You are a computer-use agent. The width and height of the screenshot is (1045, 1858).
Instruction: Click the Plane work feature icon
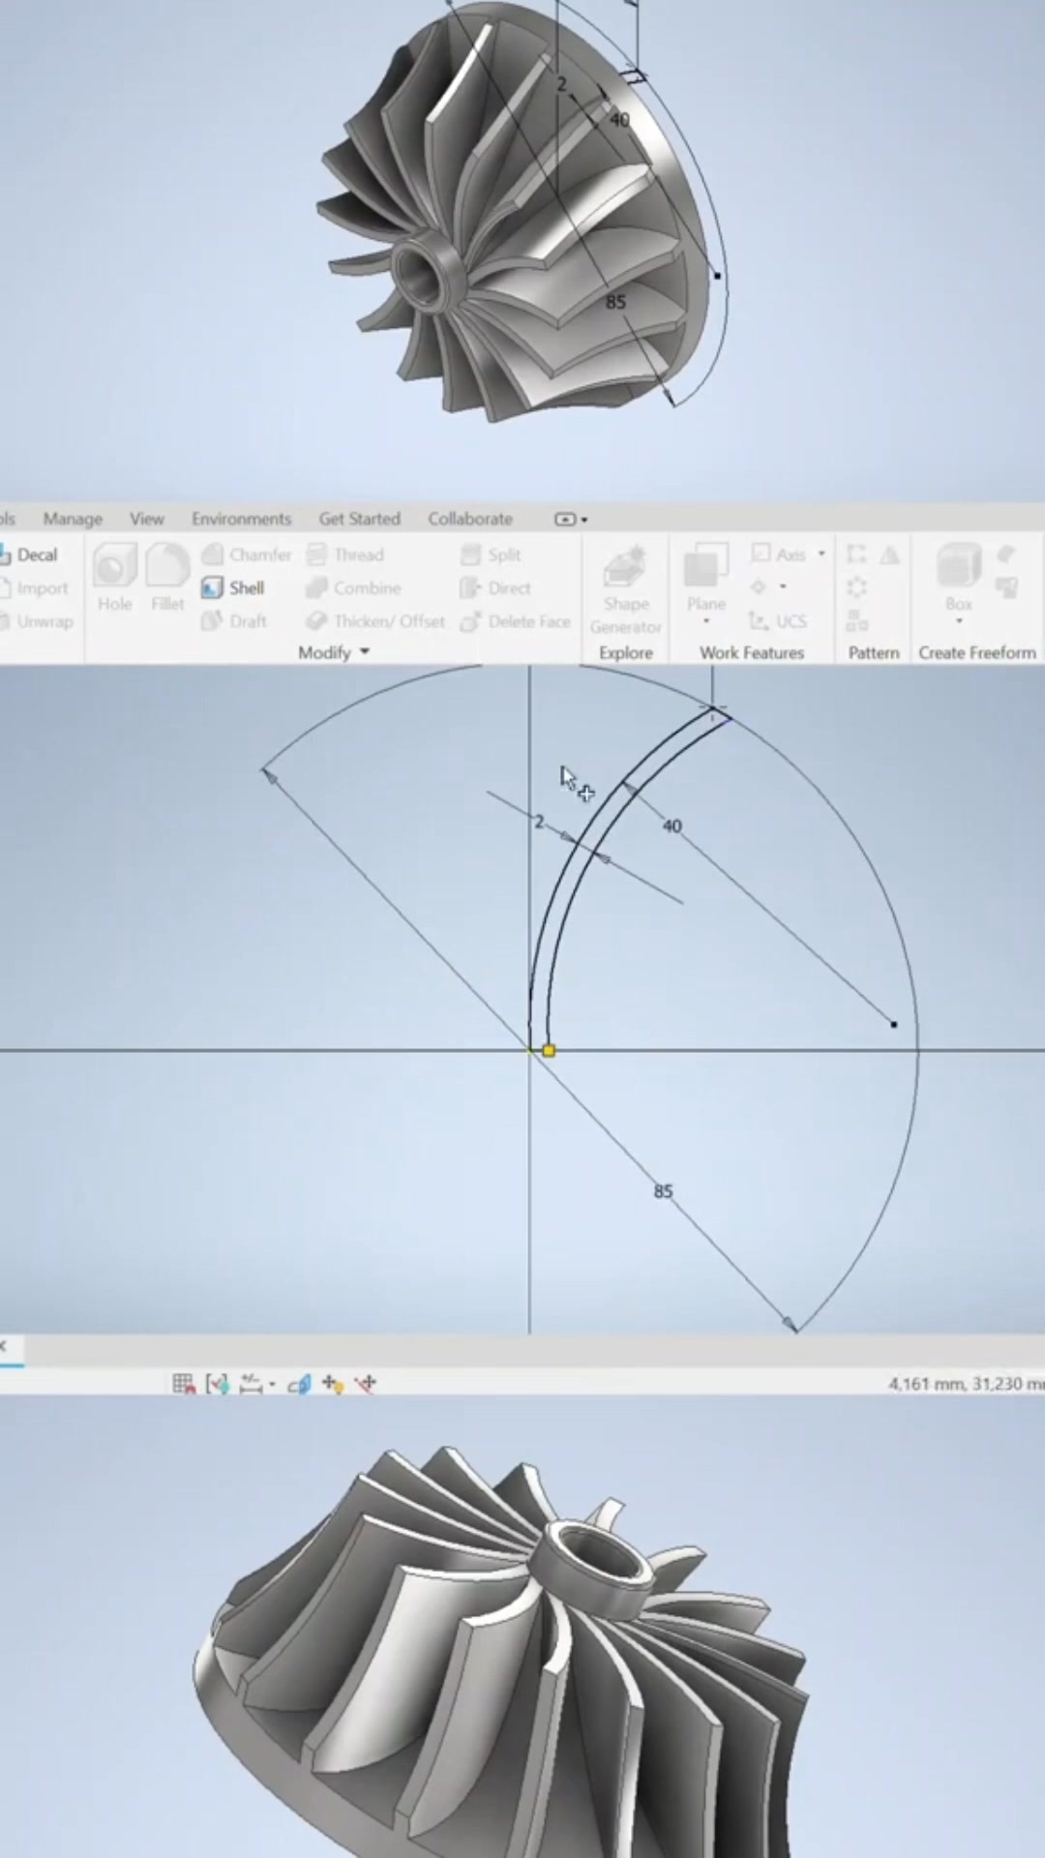click(706, 565)
